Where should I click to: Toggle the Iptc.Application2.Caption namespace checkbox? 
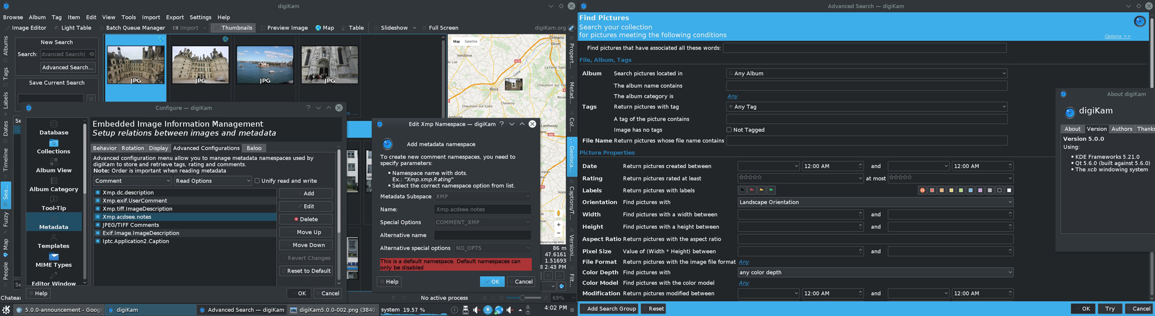click(98, 241)
